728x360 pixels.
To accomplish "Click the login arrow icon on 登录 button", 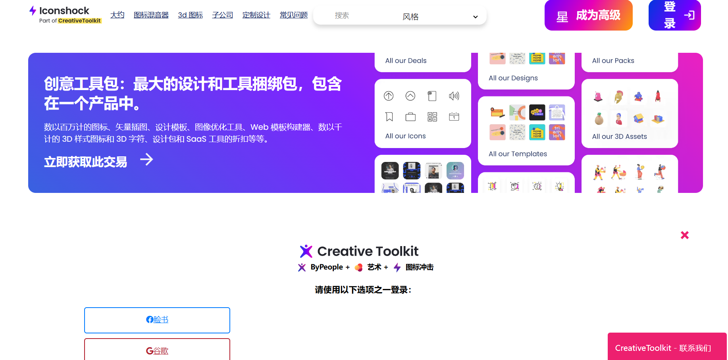I will (x=689, y=15).
